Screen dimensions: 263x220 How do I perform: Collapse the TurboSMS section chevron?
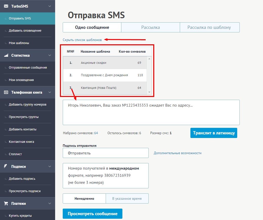pyautogui.click(x=50, y=6)
